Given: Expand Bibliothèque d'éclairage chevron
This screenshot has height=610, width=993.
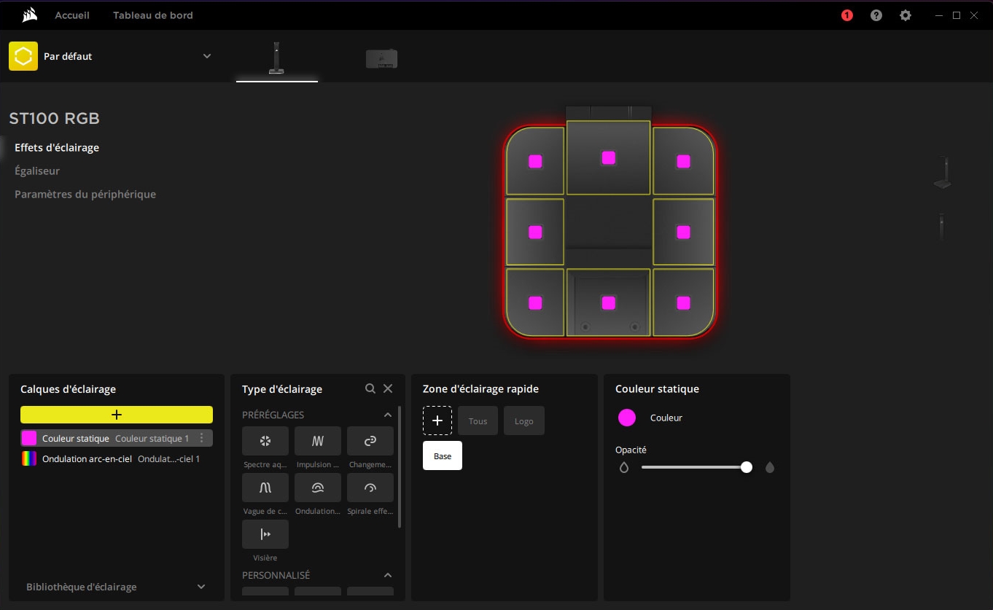Looking at the screenshot, I should tap(201, 587).
